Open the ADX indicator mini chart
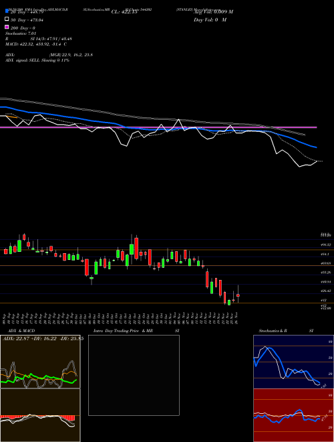Screen dimensions: 334x442 click(x=40, y=362)
